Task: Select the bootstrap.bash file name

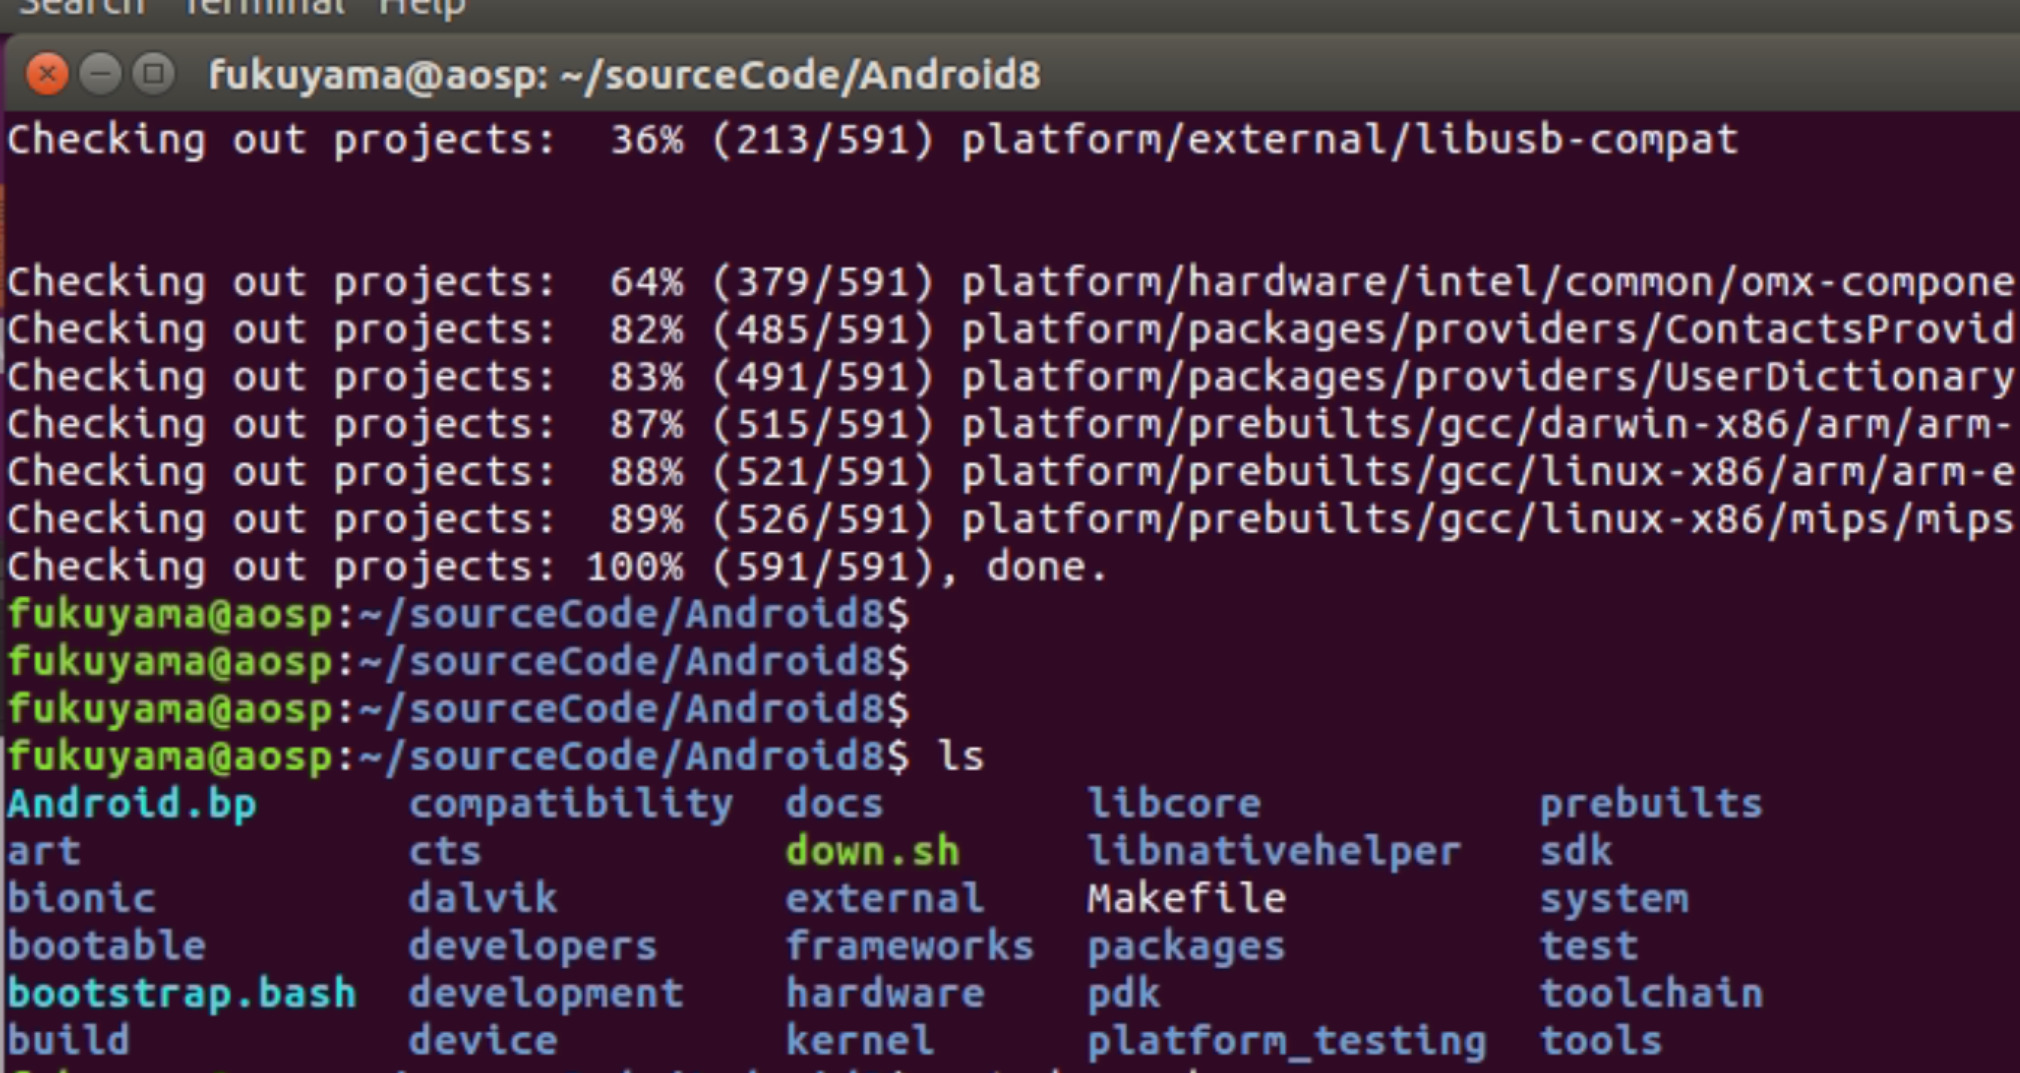Action: [x=182, y=995]
